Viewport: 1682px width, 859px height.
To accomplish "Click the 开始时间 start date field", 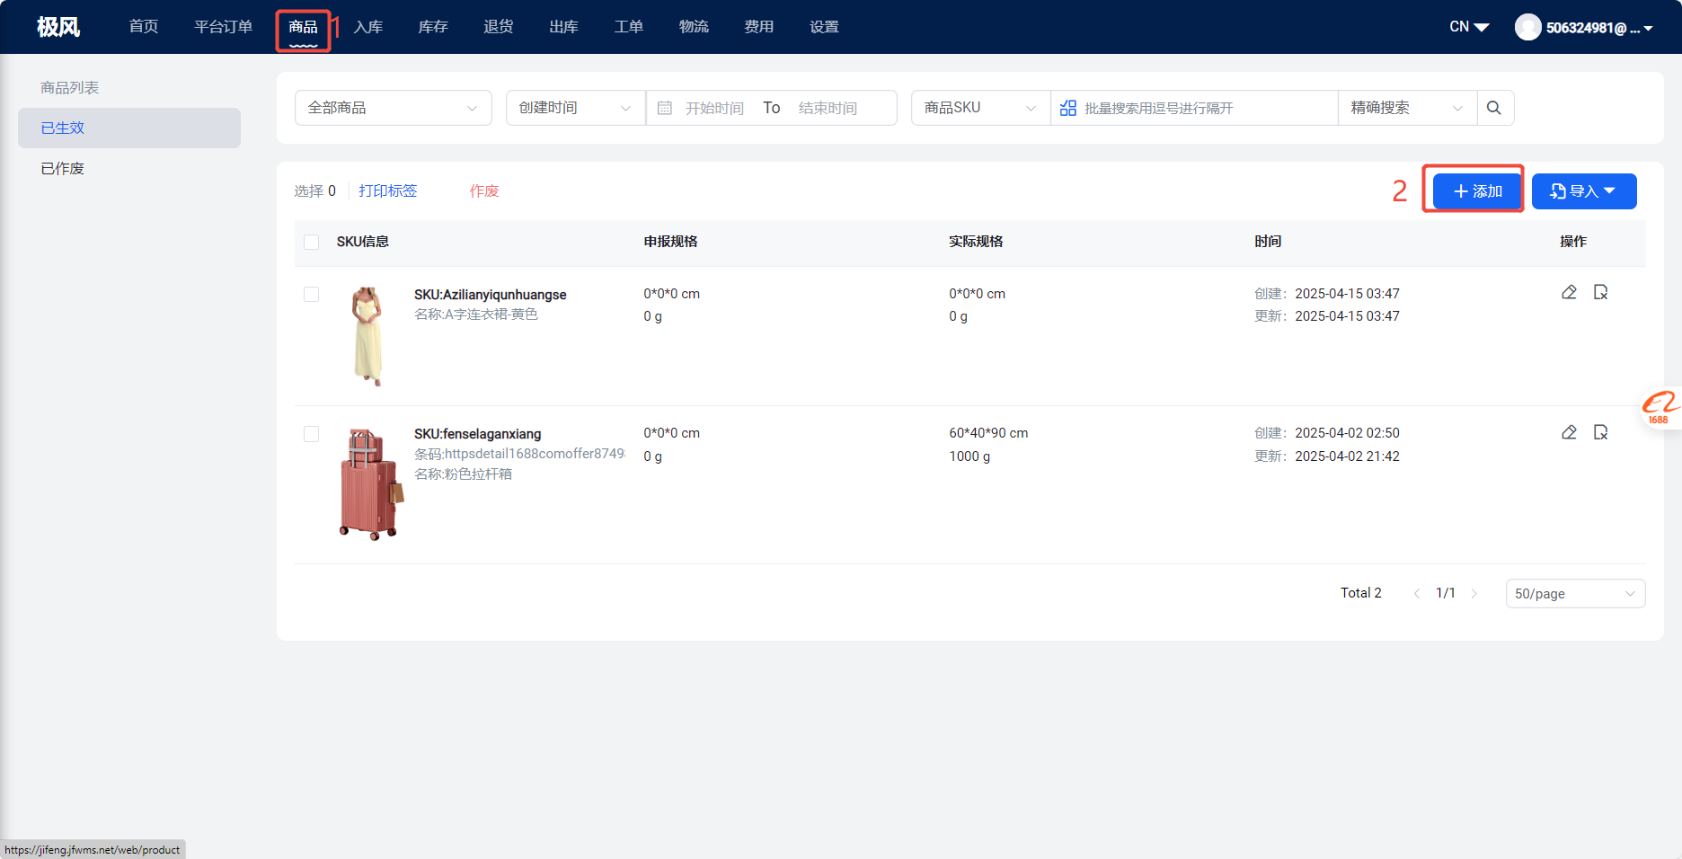I will pos(714,108).
